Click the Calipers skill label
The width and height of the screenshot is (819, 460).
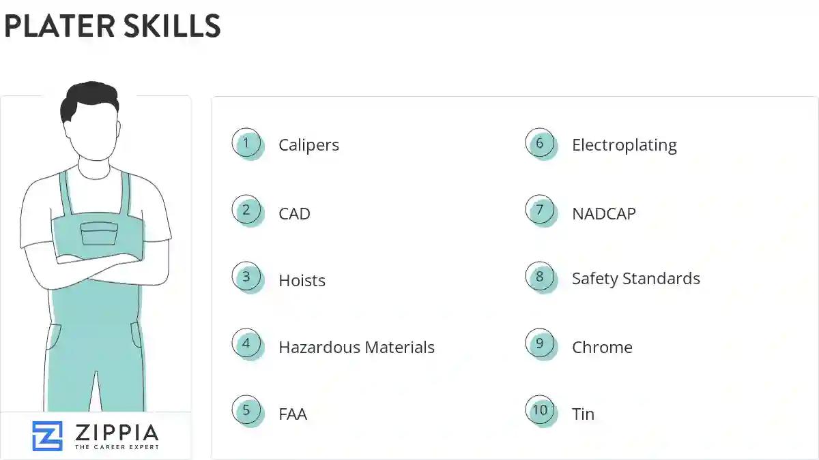pos(308,145)
